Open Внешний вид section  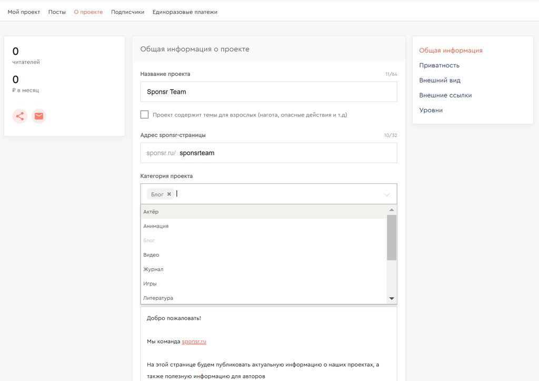pos(440,81)
